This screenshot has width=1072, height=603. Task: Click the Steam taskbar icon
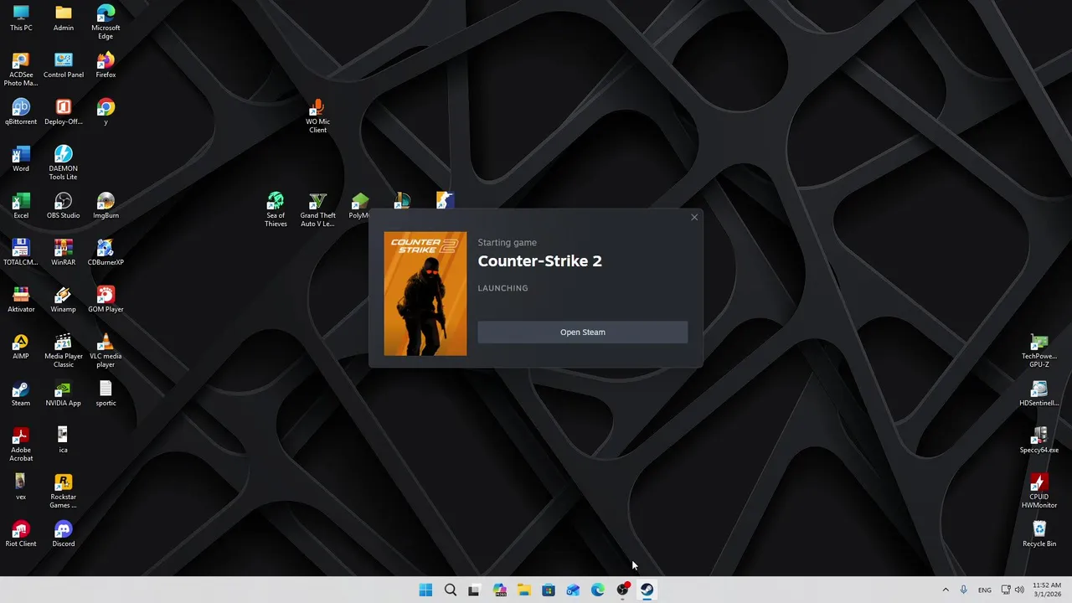(647, 590)
